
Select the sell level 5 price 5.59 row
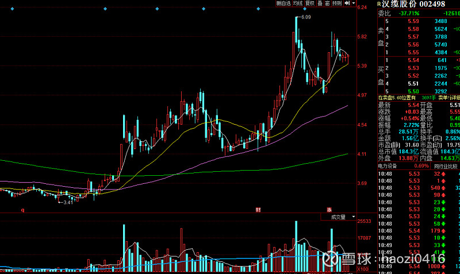point(419,21)
